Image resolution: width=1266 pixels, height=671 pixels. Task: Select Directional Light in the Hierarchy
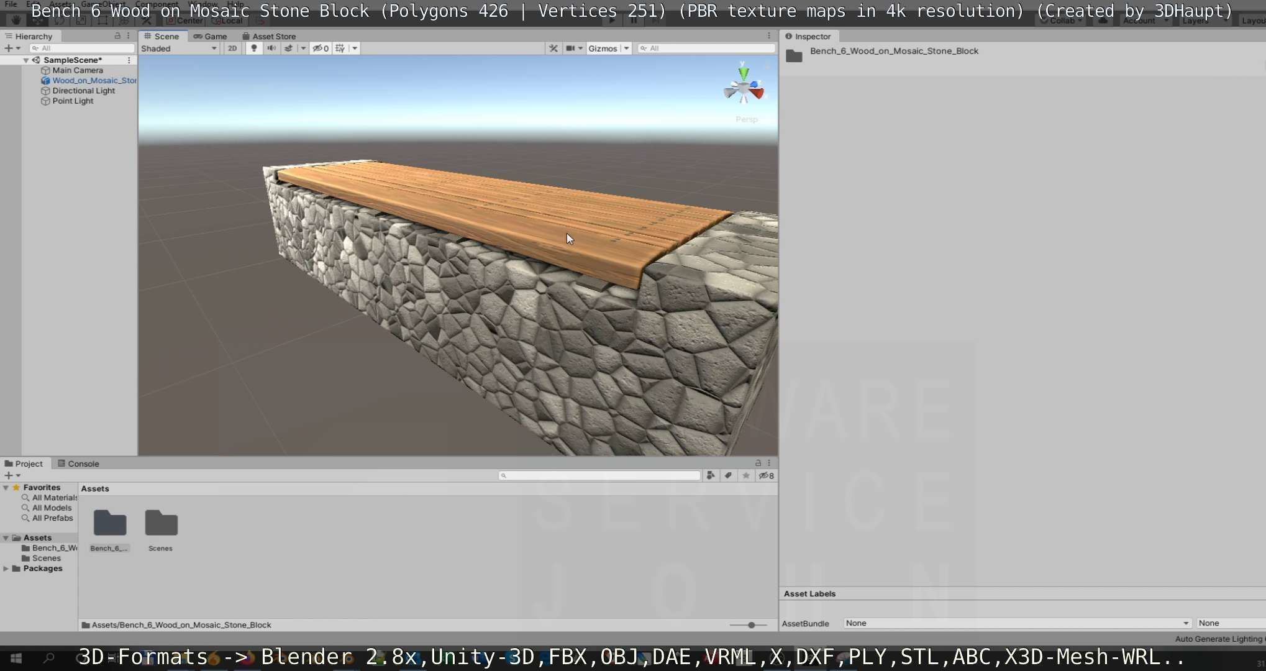point(83,91)
